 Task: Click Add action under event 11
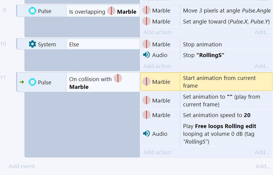[x=157, y=152]
